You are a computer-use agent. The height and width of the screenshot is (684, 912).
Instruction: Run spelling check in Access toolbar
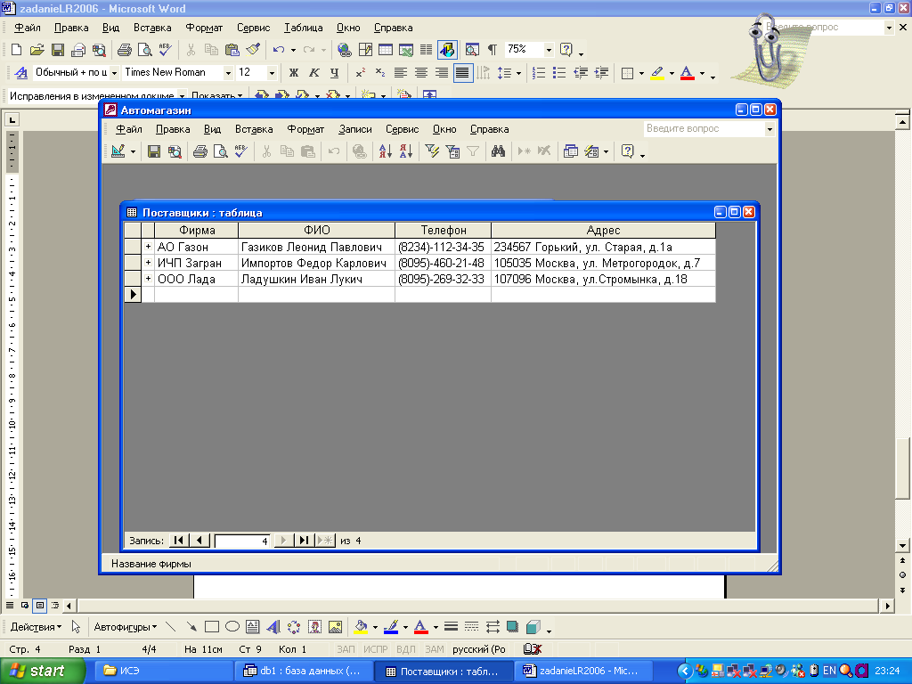pyautogui.click(x=240, y=151)
